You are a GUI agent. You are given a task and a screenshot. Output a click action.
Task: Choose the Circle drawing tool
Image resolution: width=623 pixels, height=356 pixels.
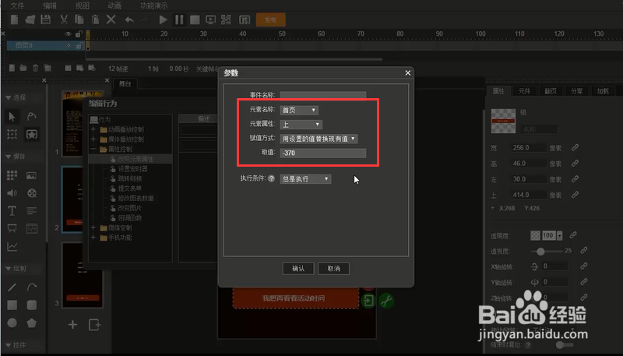tap(12, 323)
